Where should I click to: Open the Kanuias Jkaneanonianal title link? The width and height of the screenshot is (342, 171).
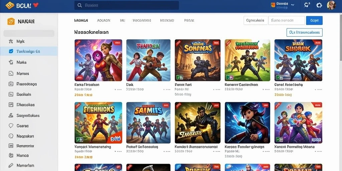196,147
